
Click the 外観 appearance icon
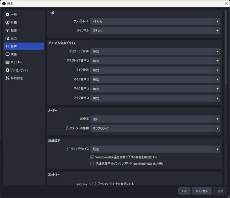pyautogui.click(x=7, y=23)
